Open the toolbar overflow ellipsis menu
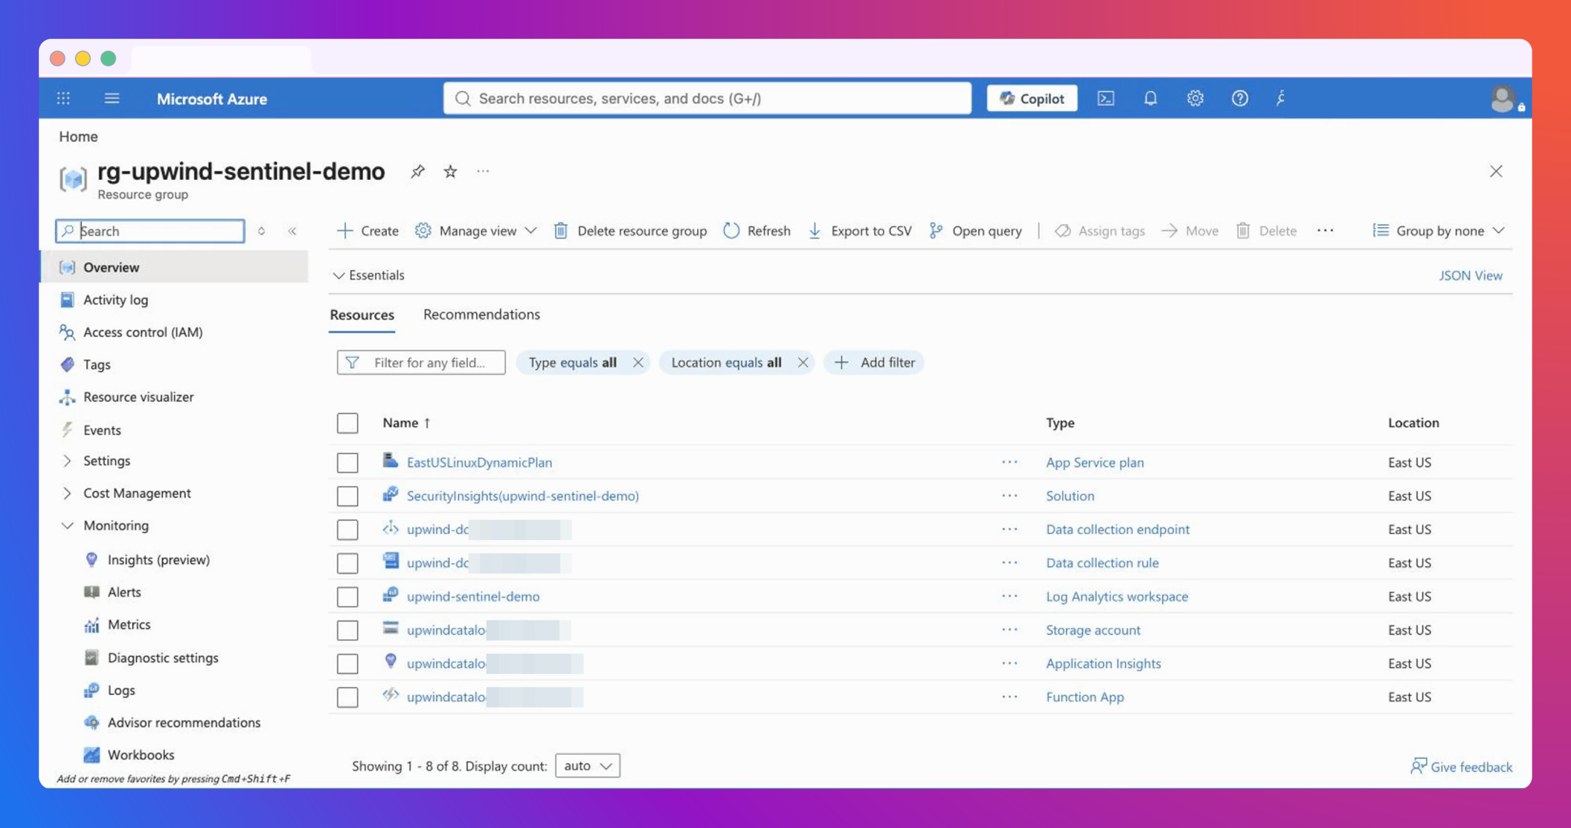1571x828 pixels. click(x=1326, y=231)
